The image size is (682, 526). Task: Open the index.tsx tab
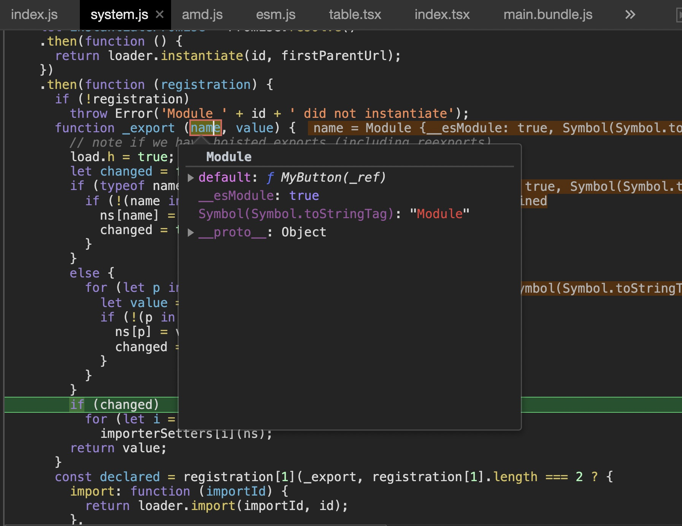[442, 14]
